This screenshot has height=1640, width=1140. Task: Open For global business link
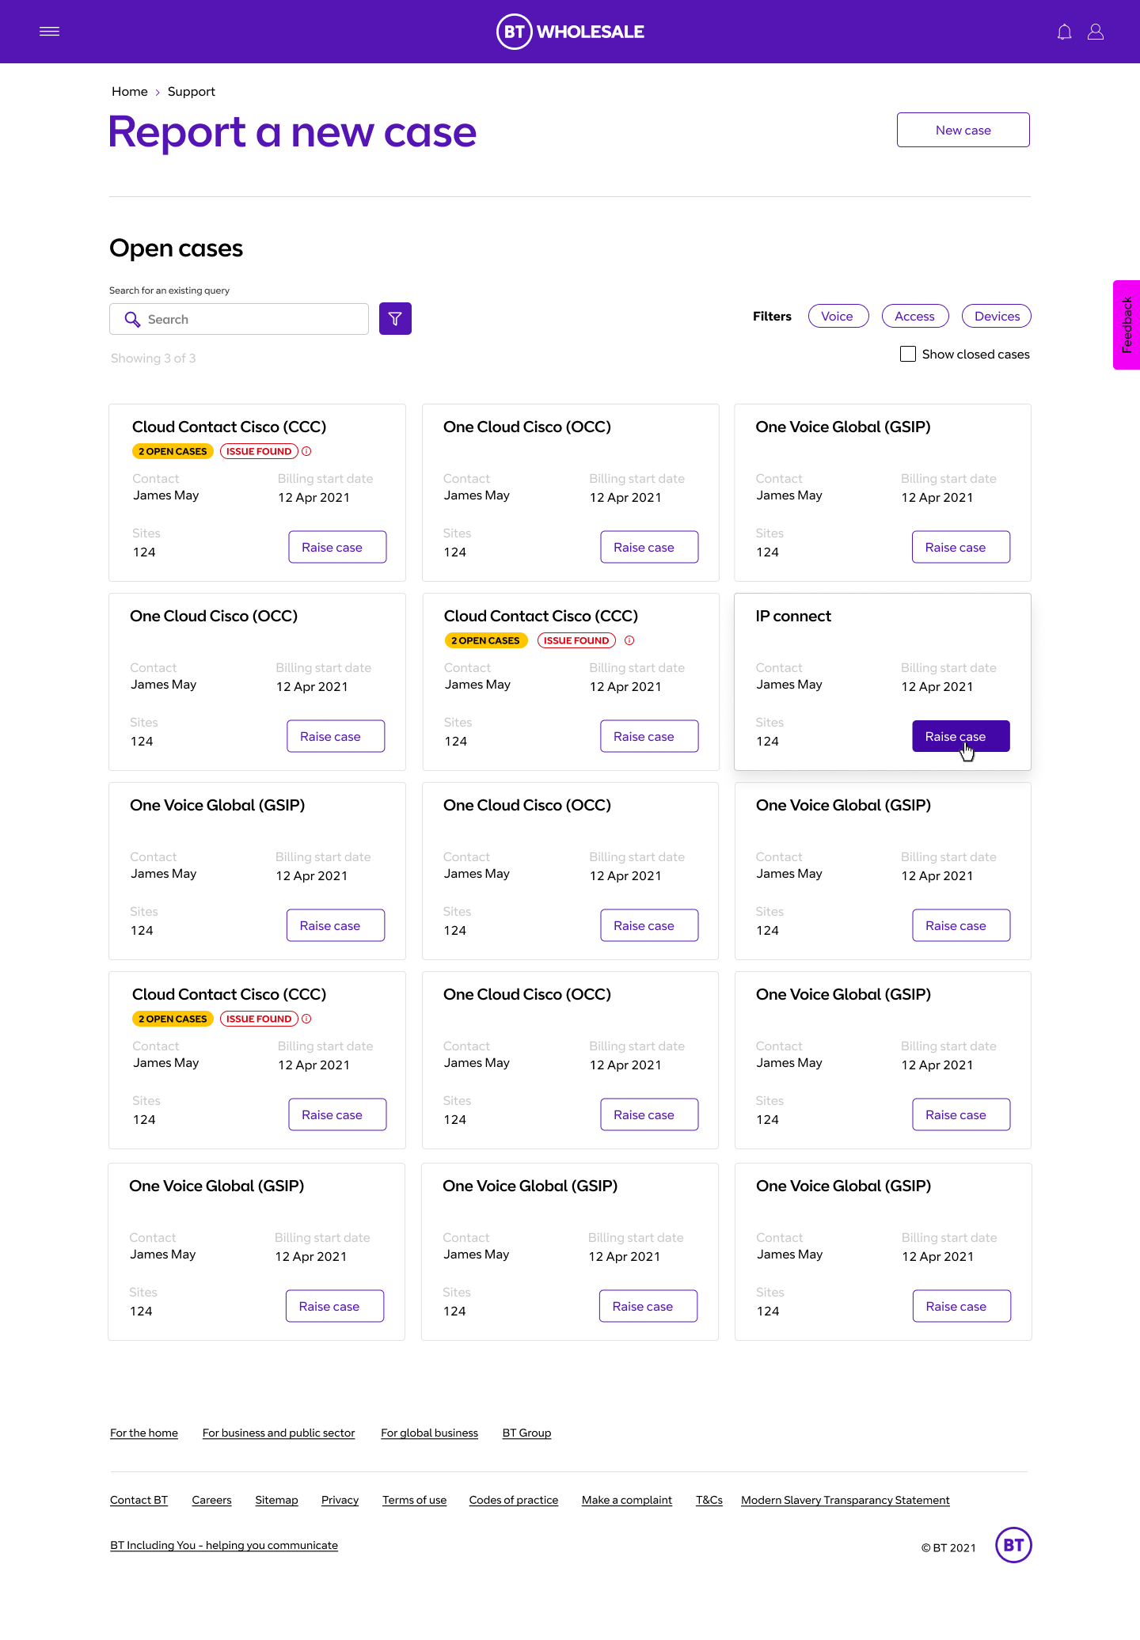430,1433
